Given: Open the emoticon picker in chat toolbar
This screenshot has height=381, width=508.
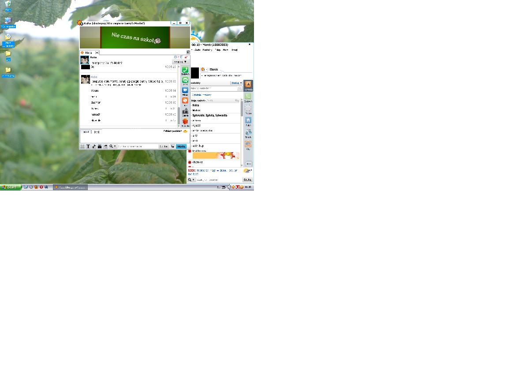Looking at the screenshot, I should 82,146.
